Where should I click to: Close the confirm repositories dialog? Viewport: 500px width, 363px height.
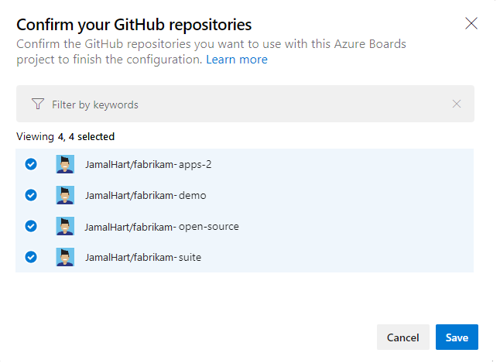pos(471,23)
